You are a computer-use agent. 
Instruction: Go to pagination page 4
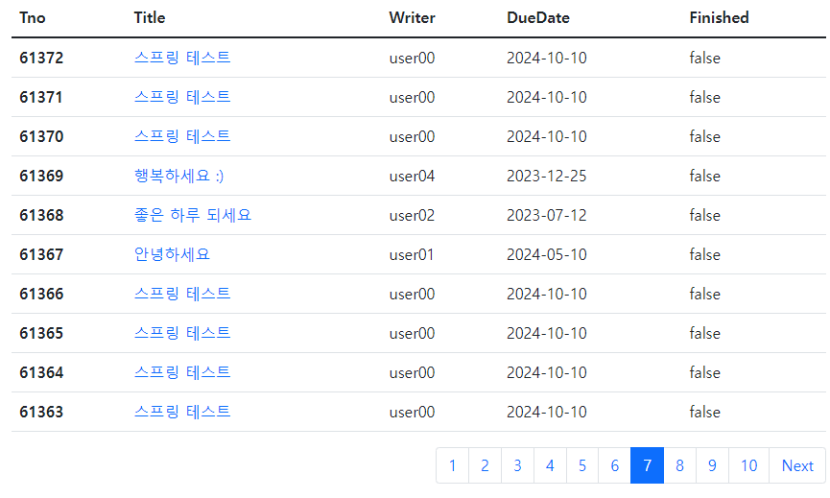click(x=550, y=465)
